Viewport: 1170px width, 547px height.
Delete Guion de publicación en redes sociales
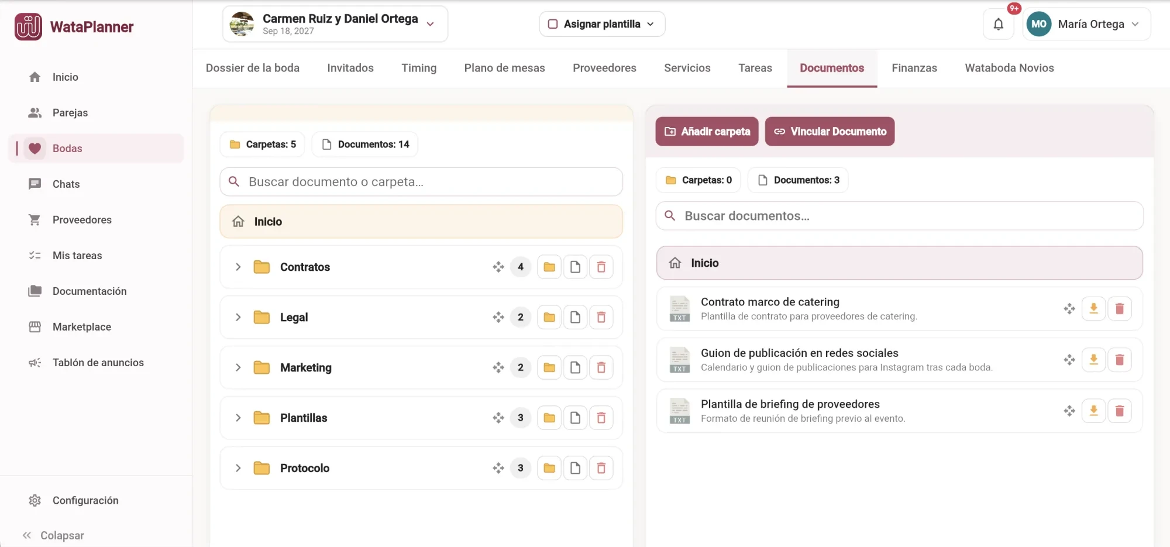click(1119, 360)
